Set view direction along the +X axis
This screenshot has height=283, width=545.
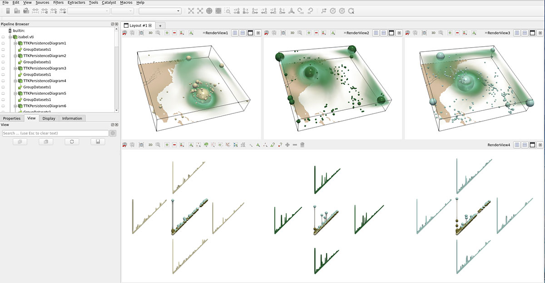pyautogui.click(x=237, y=10)
